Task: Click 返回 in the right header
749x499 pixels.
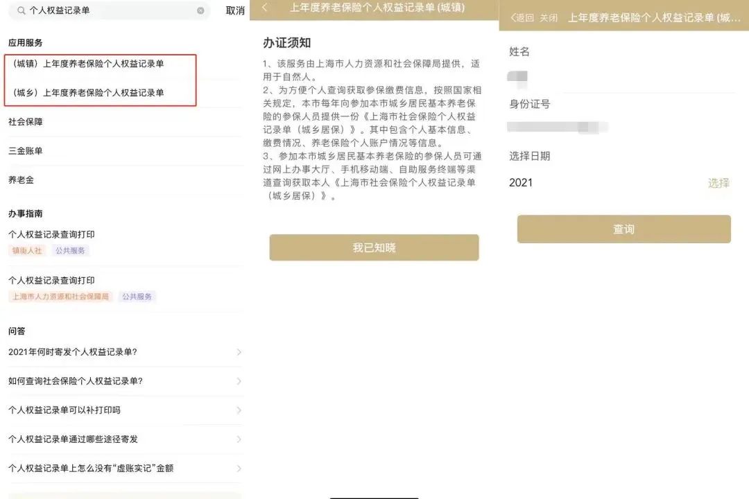Action: coord(522,18)
